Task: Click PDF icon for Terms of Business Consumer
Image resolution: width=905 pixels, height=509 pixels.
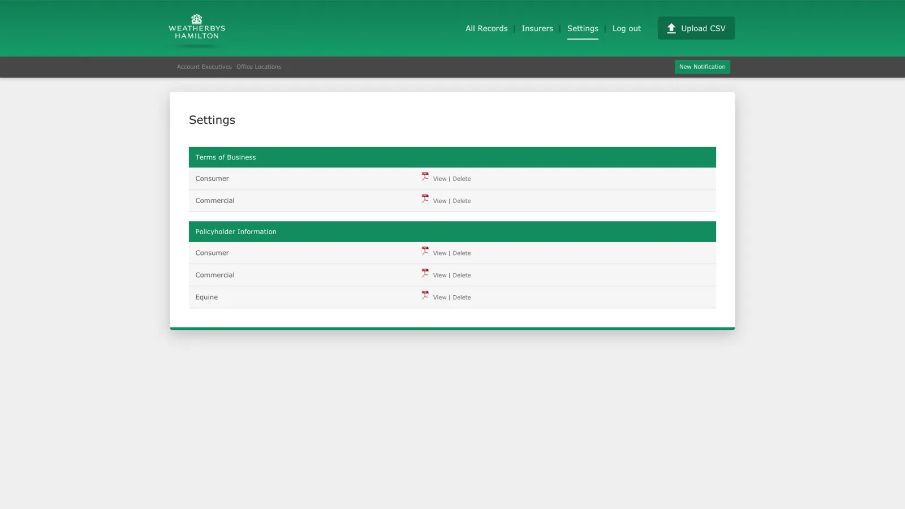Action: [x=425, y=177]
